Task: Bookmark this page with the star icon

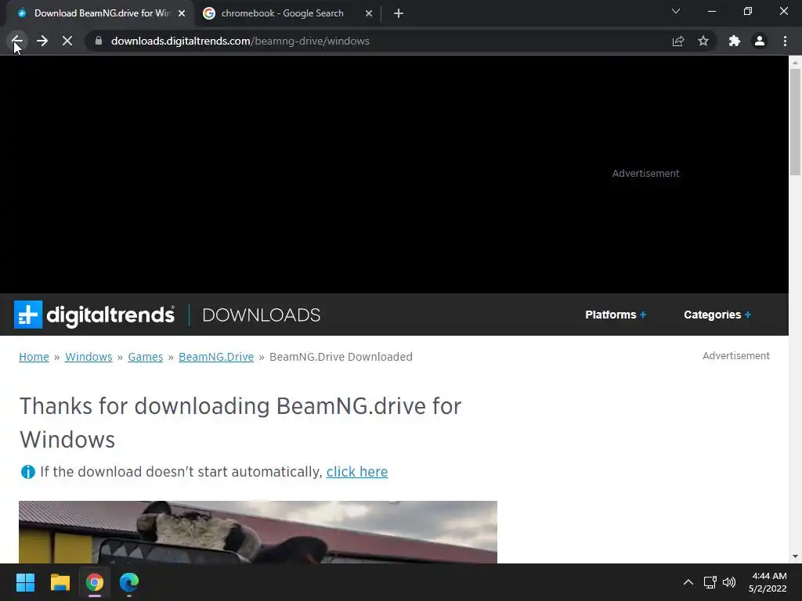Action: click(x=703, y=41)
